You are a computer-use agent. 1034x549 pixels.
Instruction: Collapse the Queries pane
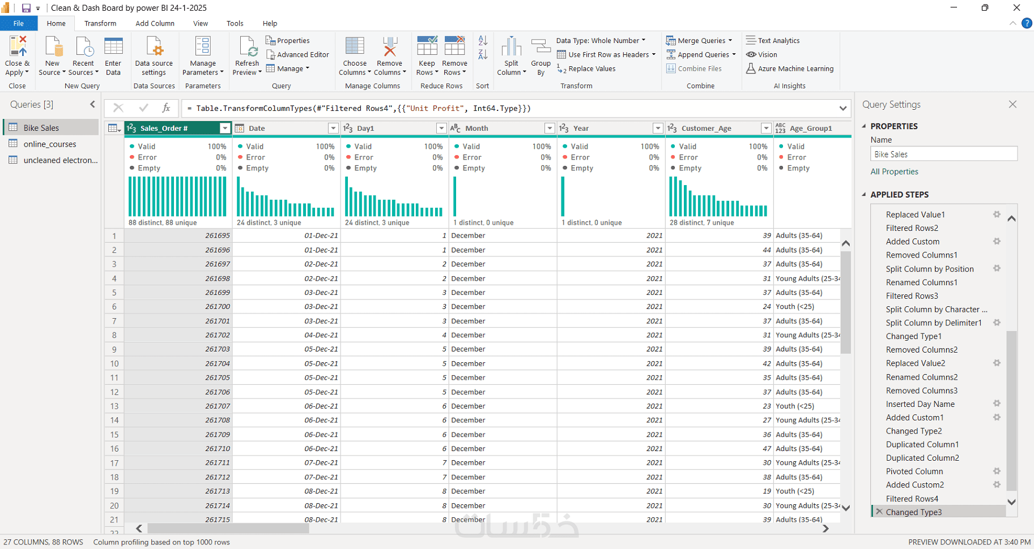coord(92,105)
